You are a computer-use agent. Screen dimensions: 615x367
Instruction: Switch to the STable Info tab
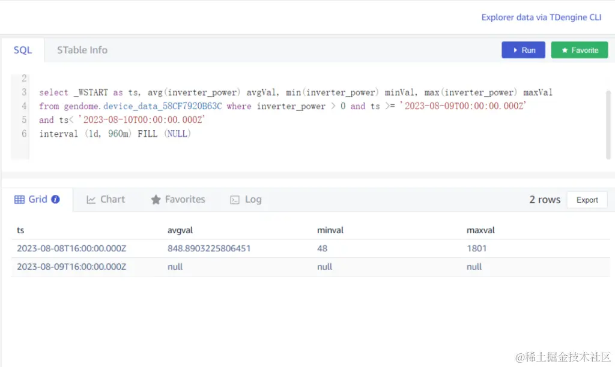coord(82,50)
